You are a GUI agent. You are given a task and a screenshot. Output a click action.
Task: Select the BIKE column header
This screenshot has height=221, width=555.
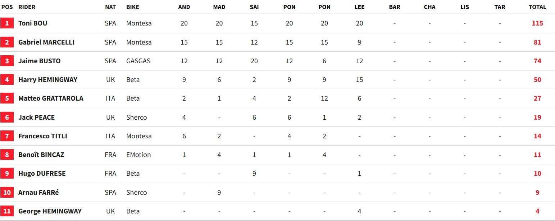tap(133, 7)
